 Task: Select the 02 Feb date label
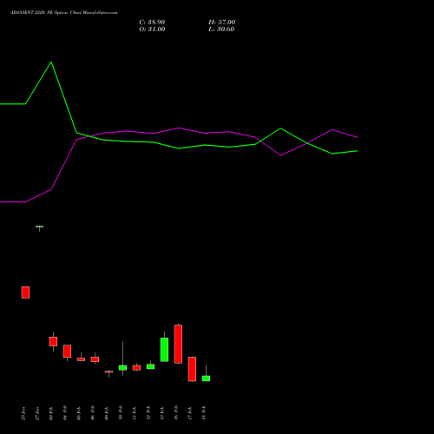(51, 412)
